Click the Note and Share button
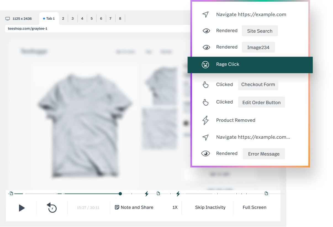Viewport: 333px width, 227px height. point(134,207)
